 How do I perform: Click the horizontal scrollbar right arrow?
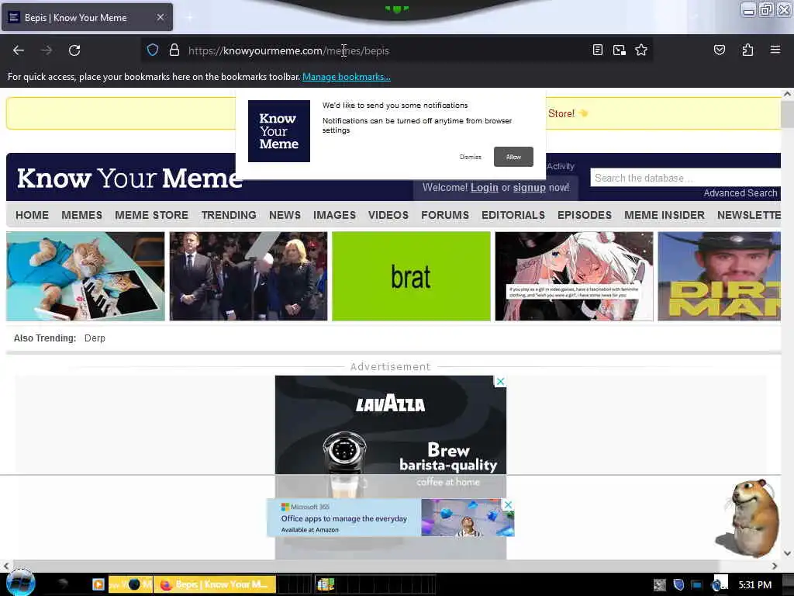coord(775,566)
